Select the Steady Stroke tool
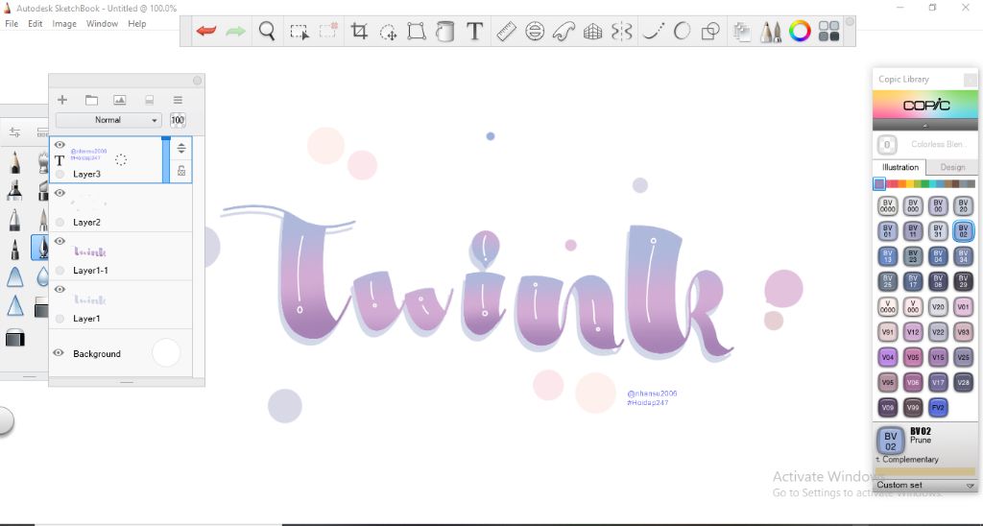 [x=654, y=31]
